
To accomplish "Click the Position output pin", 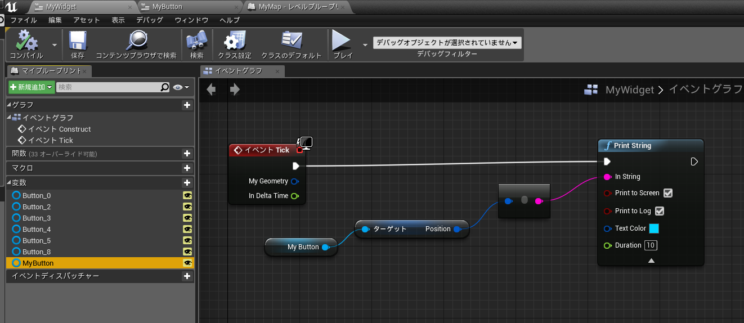I will [458, 229].
